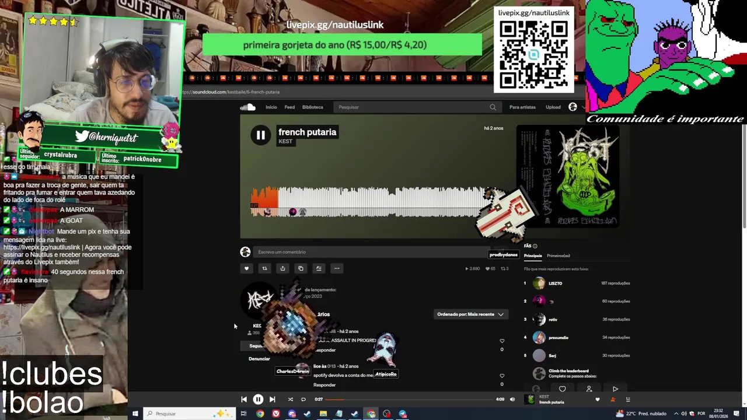Share the track with the share icon
The height and width of the screenshot is (420, 747).
(282, 268)
